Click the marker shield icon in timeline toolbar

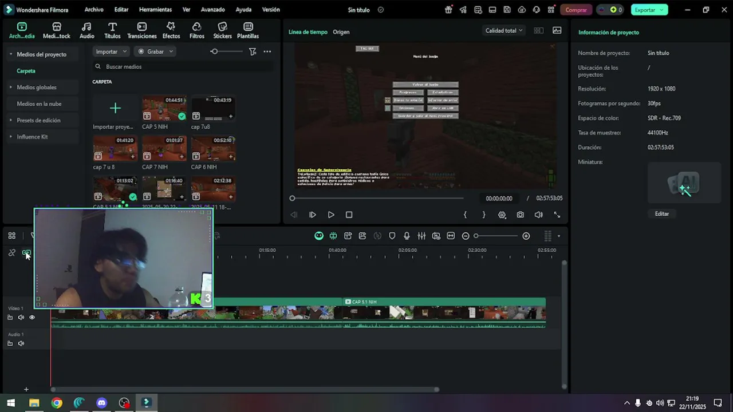click(392, 236)
